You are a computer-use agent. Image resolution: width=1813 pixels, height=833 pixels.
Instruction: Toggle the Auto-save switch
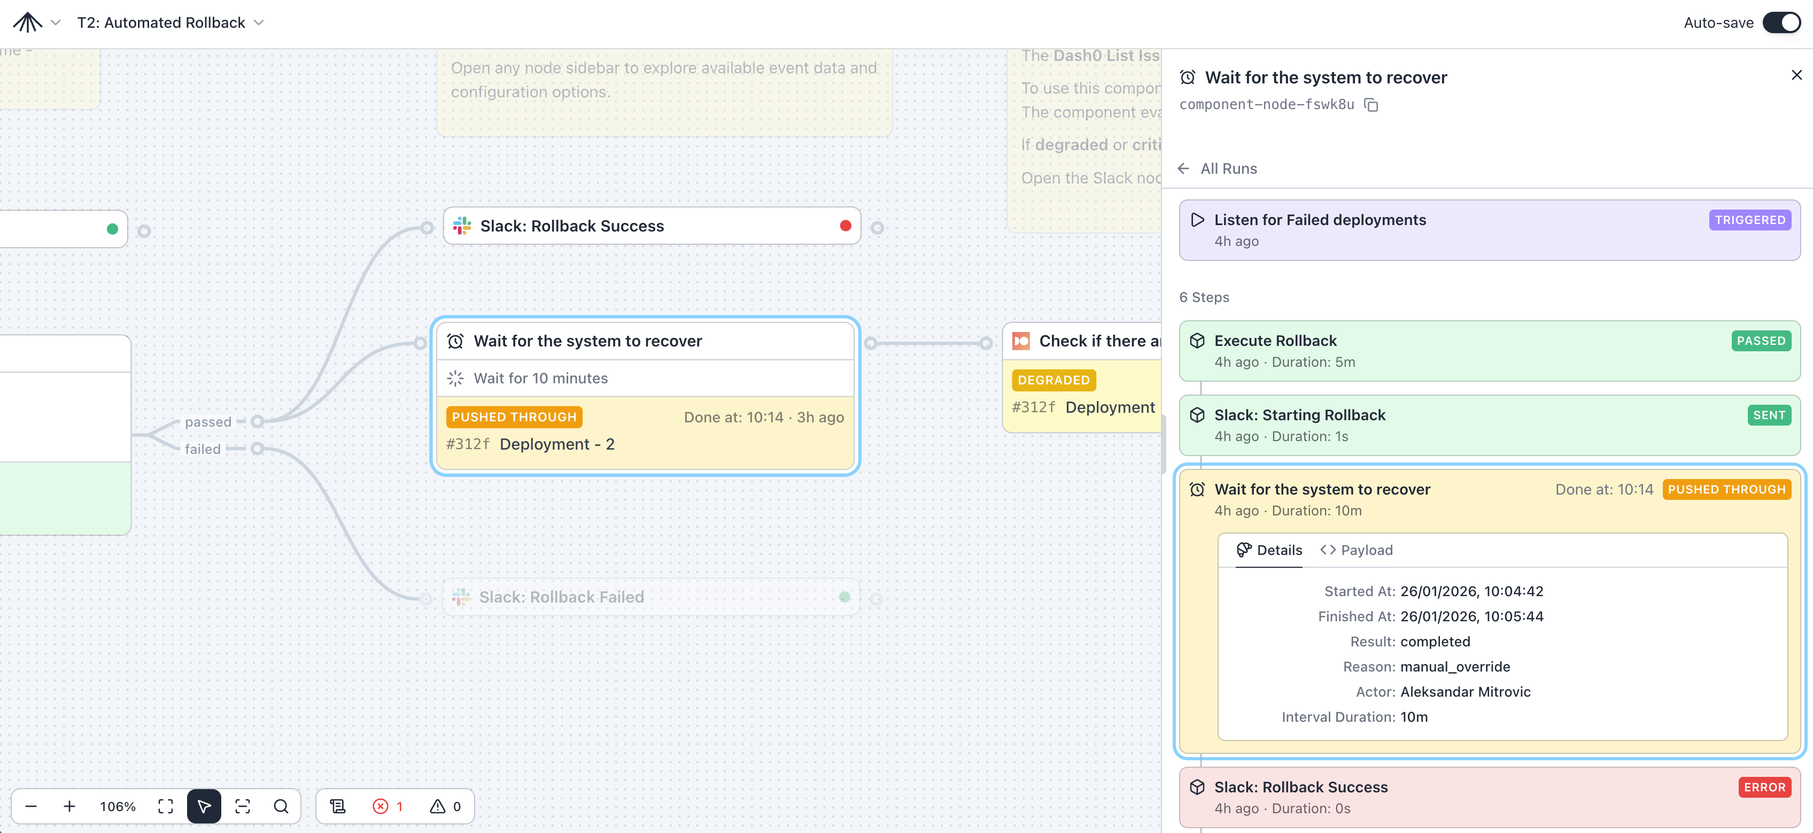click(x=1780, y=22)
